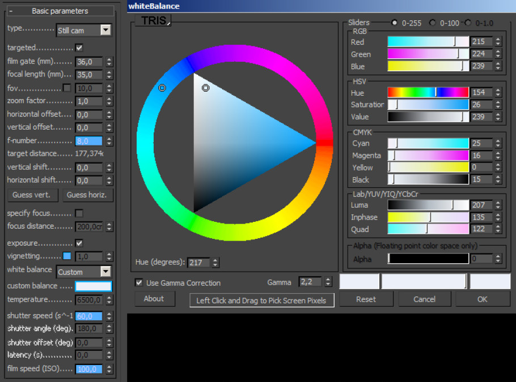The height and width of the screenshot is (382, 516).
Task: Open the white balance Custom dropdown
Action: point(105,272)
